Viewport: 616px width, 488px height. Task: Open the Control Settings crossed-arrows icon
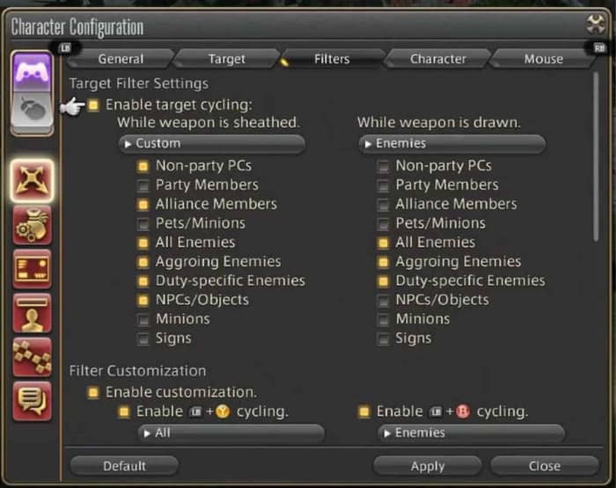pos(32,180)
